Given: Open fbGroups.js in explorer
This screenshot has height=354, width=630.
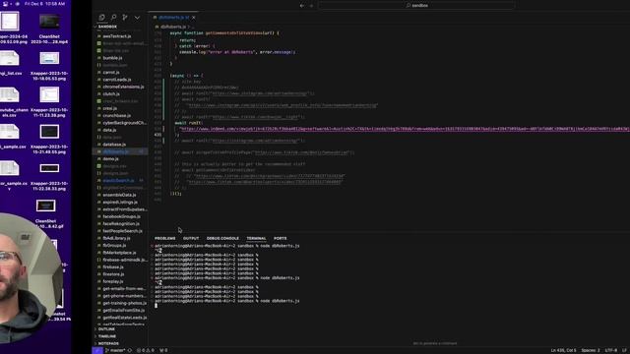Looking at the screenshot, I should coord(114,246).
